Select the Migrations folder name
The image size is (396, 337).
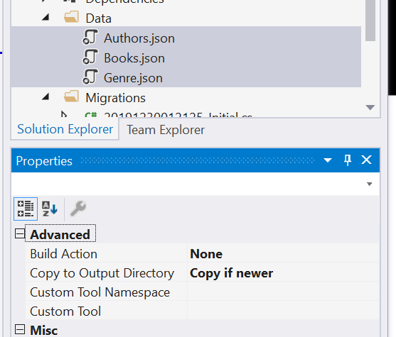coord(115,98)
